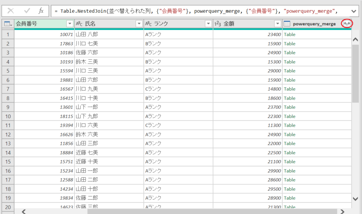Open the Table link in row 1
This screenshot has height=214, width=362.
(x=289, y=34)
